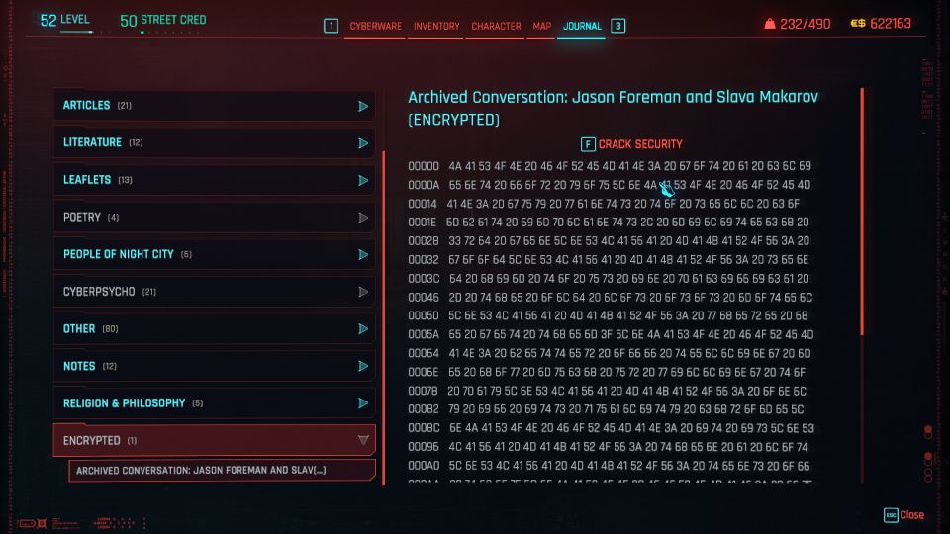Image resolution: width=950 pixels, height=534 pixels.
Task: Click the street cred progress bar
Action: 172,32
